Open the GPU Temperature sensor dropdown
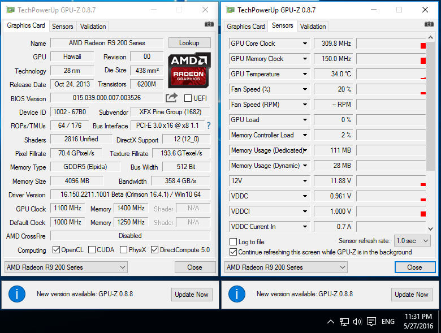Screen dimensions: 441x333 (x=305, y=74)
